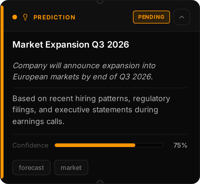Viewport: 200px width, 184px height.
Task: Open the market tag
Action: tap(71, 168)
